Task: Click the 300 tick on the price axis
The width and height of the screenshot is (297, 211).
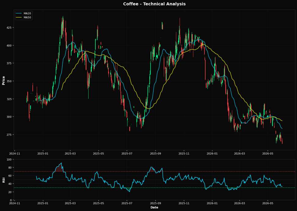Action: coord(10,117)
